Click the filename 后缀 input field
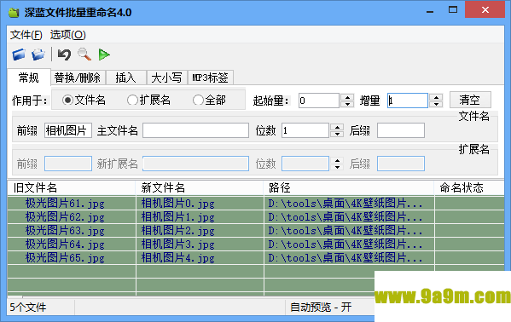 [400, 130]
